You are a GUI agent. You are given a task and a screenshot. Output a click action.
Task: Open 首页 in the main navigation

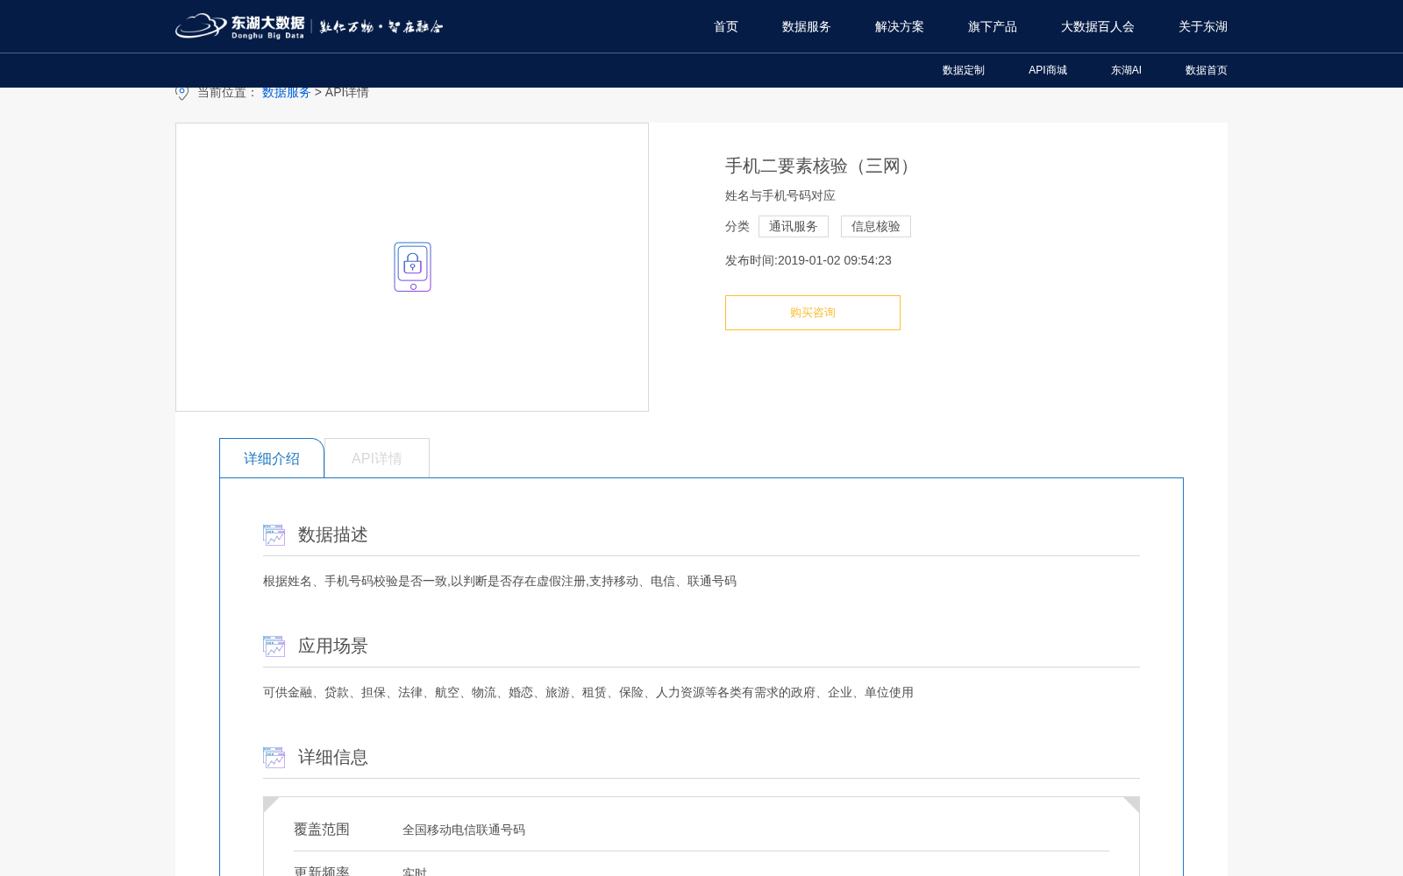click(726, 27)
